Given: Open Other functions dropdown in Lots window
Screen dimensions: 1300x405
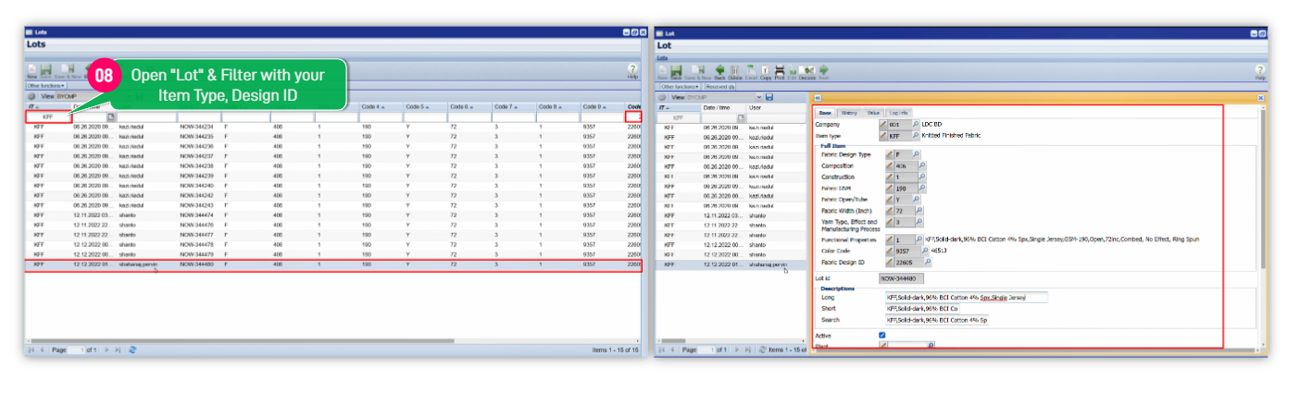Looking at the screenshot, I should click(x=45, y=86).
